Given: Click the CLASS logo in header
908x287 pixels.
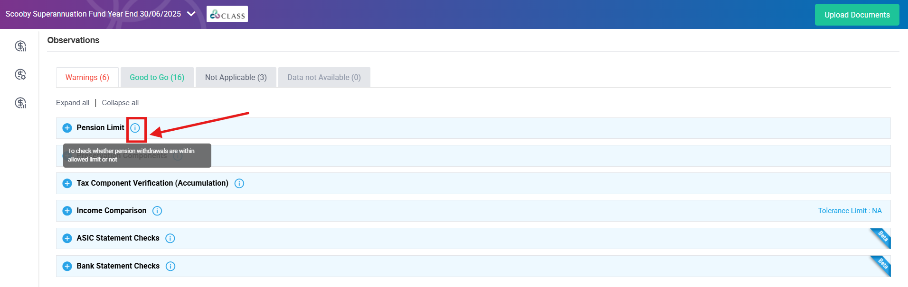Looking at the screenshot, I should tap(227, 14).
